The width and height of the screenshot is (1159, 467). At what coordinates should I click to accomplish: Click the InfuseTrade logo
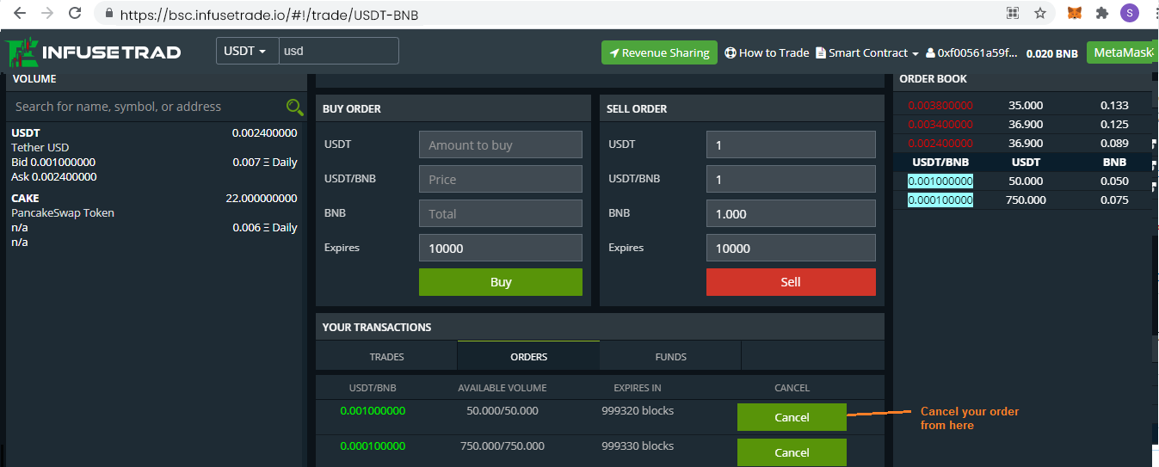(93, 52)
